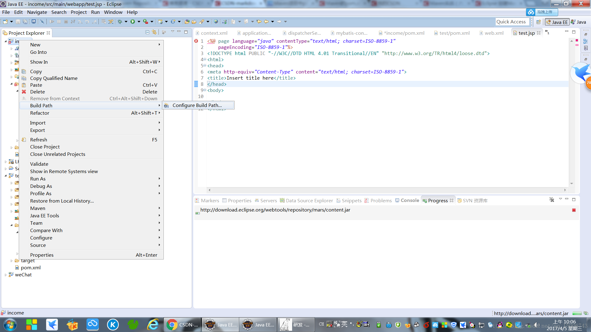Click the error marker on line 1

point(196,41)
